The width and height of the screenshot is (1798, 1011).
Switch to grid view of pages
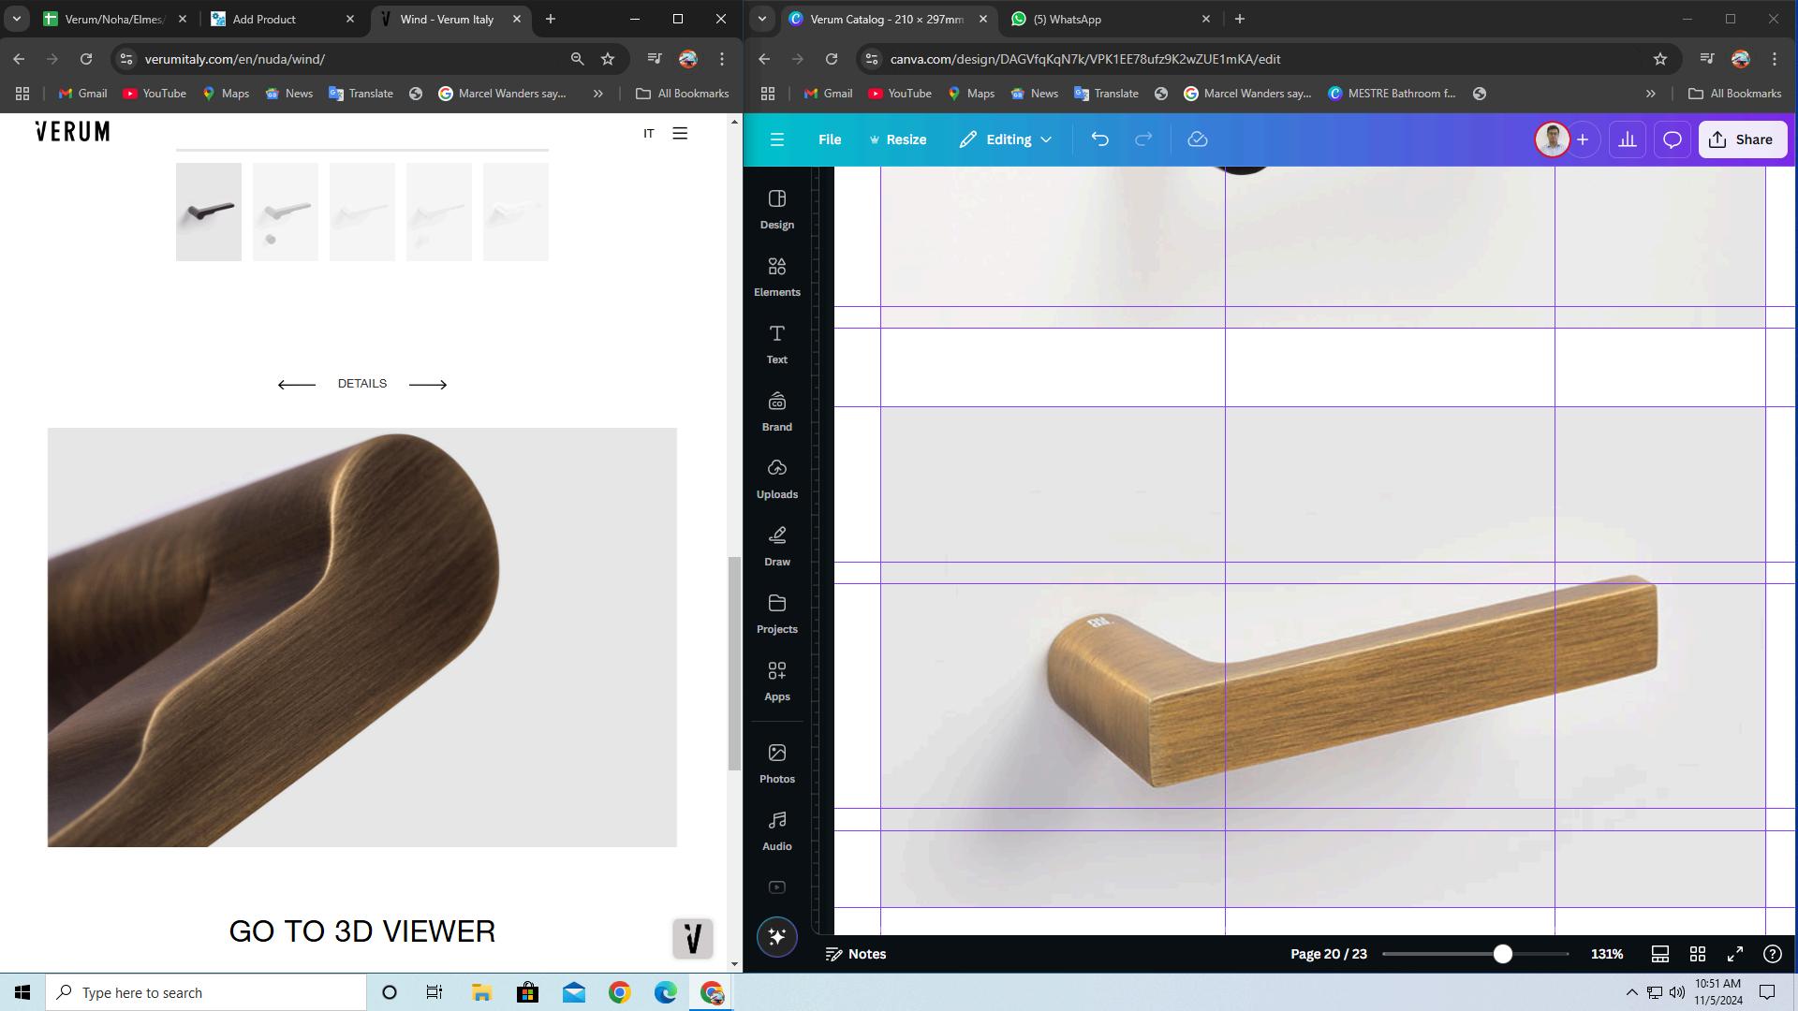pos(1697,954)
